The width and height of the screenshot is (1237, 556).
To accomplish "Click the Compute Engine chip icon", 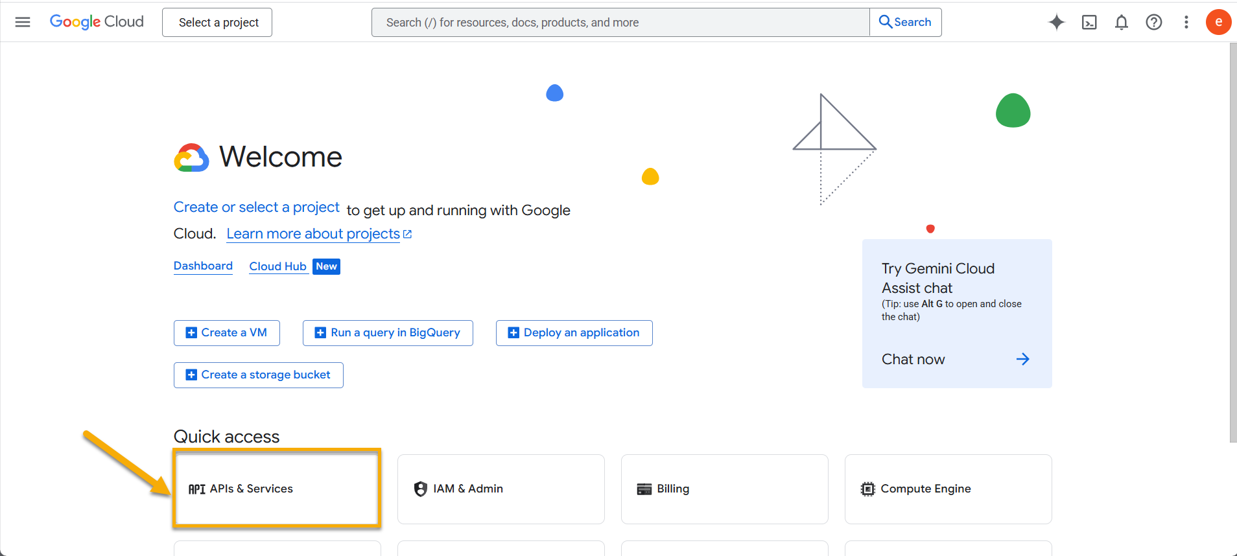I will click(868, 489).
